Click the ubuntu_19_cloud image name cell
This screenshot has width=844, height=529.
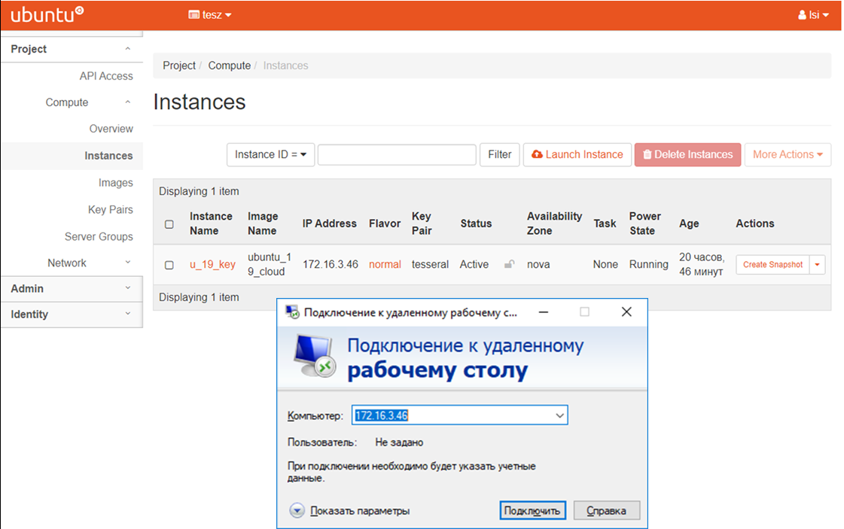pos(269,264)
